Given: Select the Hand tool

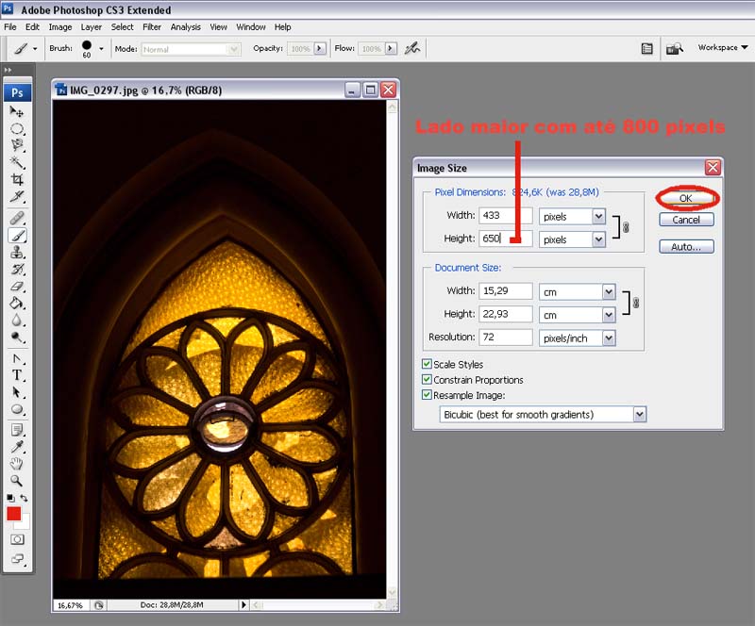Looking at the screenshot, I should click(17, 464).
